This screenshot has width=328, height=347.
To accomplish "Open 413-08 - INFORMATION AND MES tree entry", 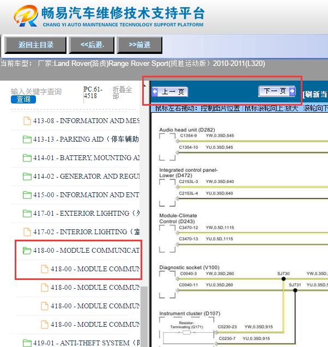I will pyautogui.click(x=86, y=121).
